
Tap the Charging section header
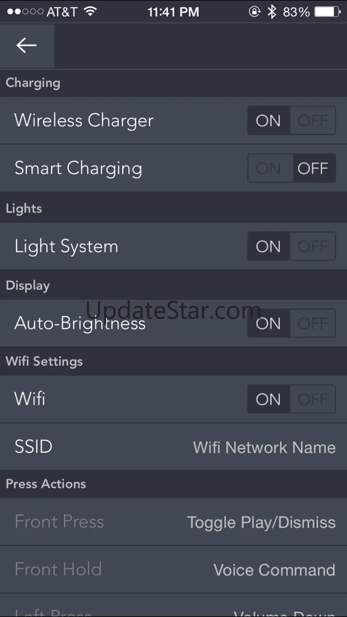[x=33, y=83]
